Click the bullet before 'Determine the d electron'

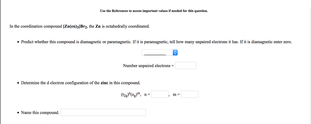tap(18, 83)
